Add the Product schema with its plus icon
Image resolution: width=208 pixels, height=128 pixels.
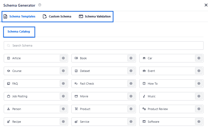(131, 109)
